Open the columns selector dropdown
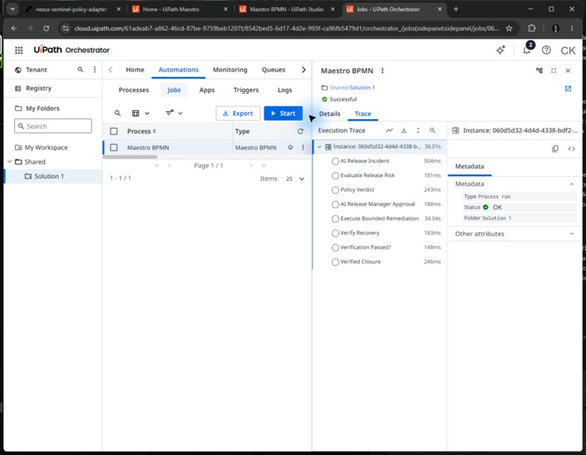586x455 pixels. click(141, 113)
